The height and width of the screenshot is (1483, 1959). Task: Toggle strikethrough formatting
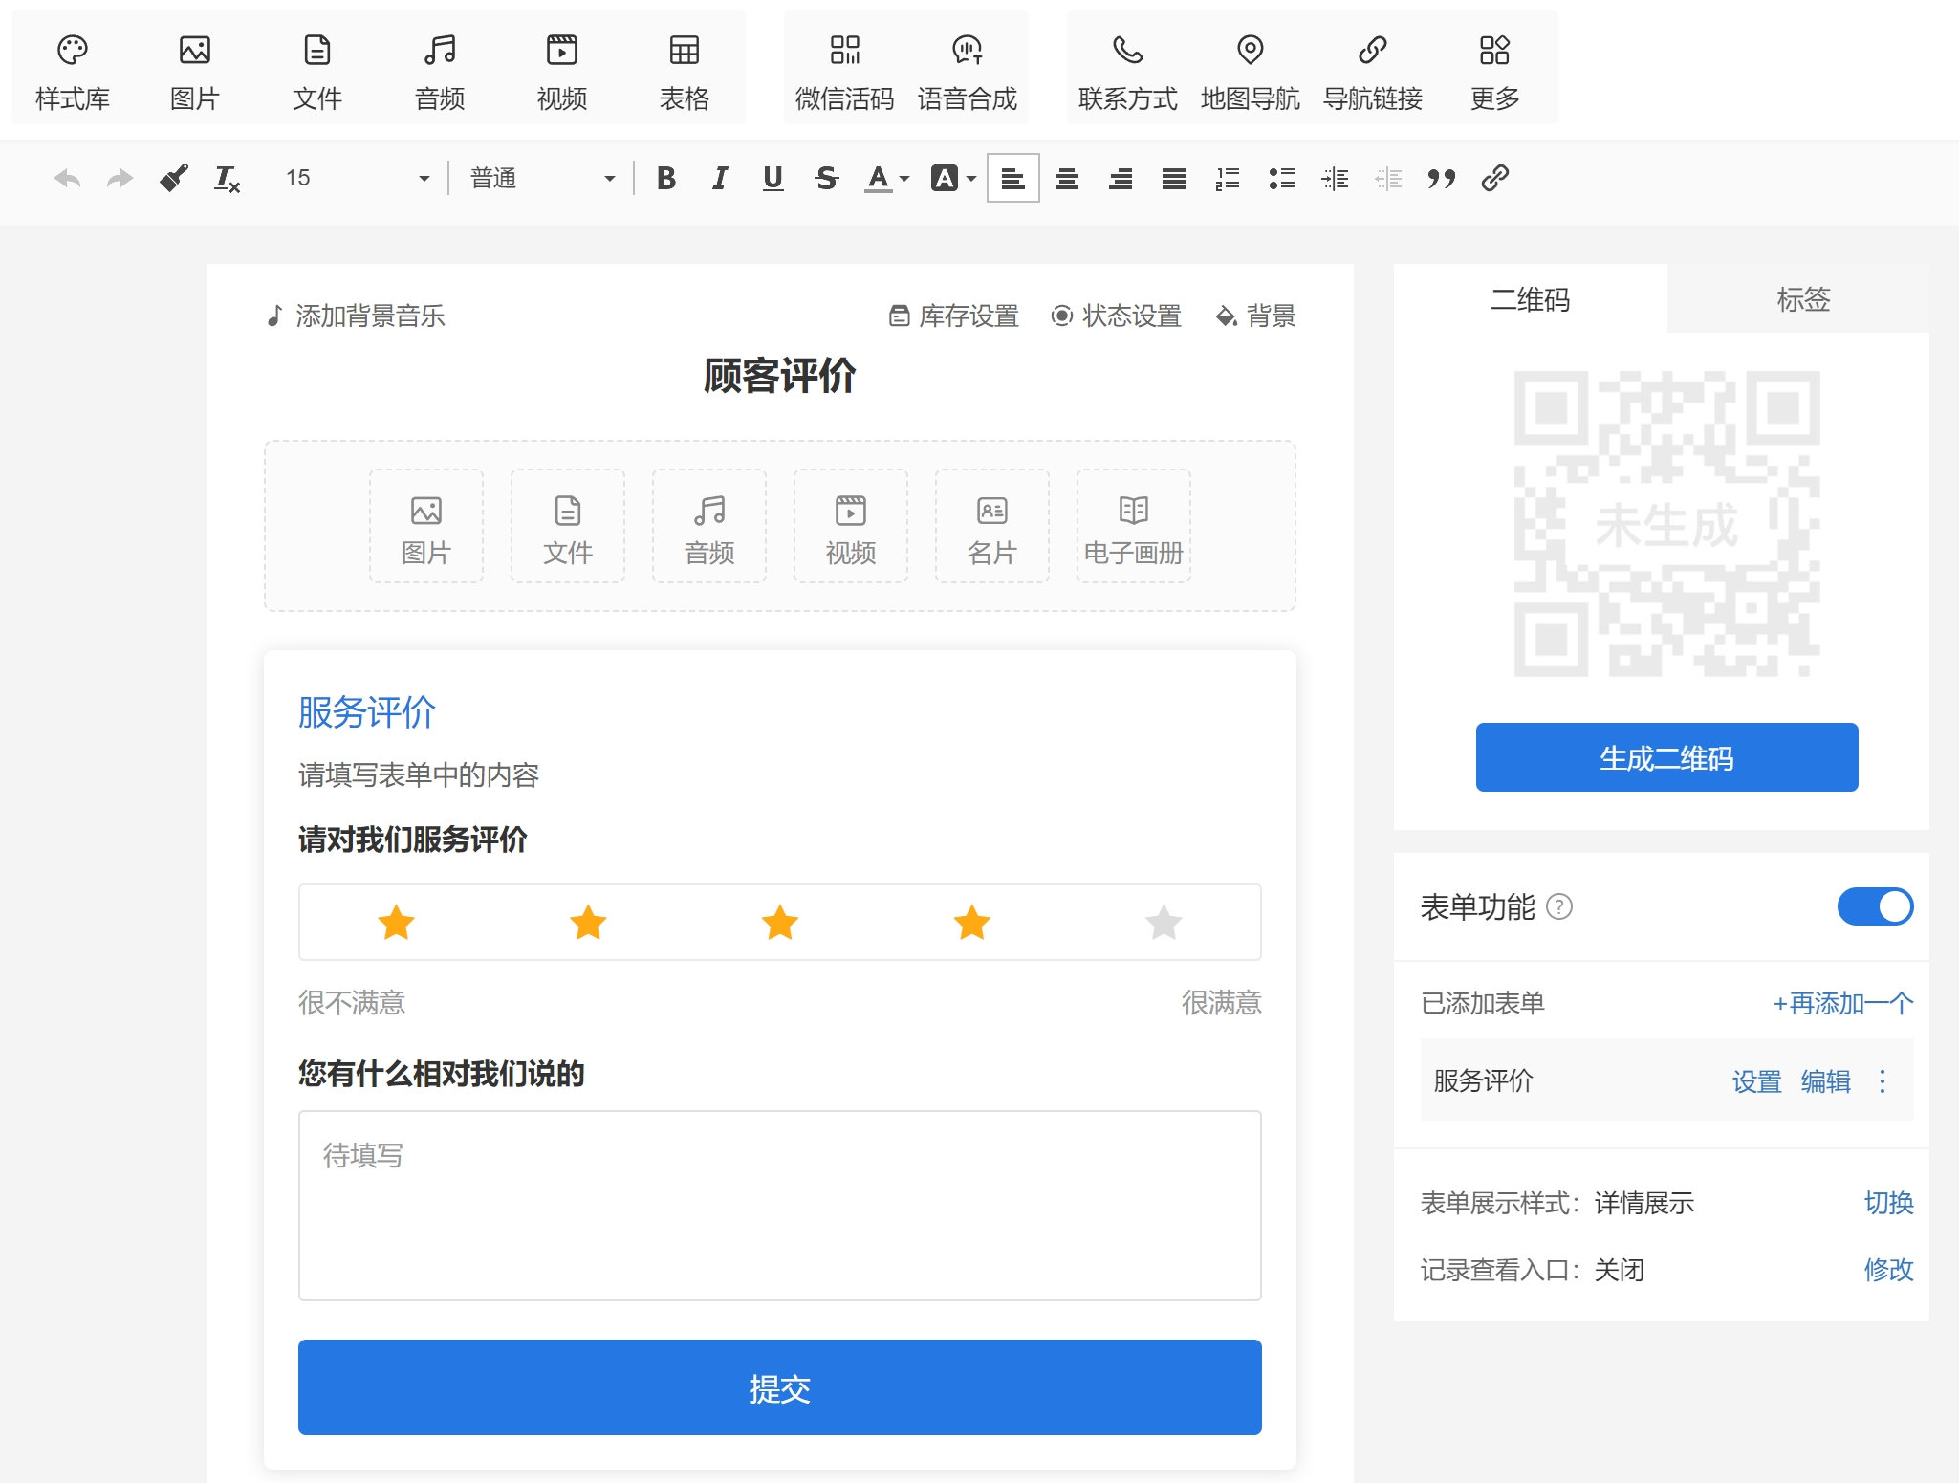827,178
